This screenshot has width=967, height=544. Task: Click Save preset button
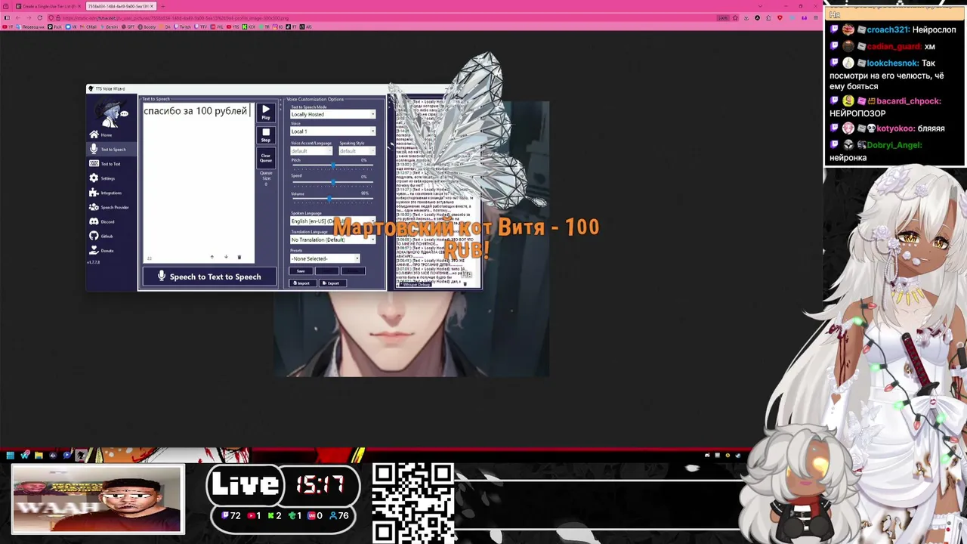click(301, 270)
